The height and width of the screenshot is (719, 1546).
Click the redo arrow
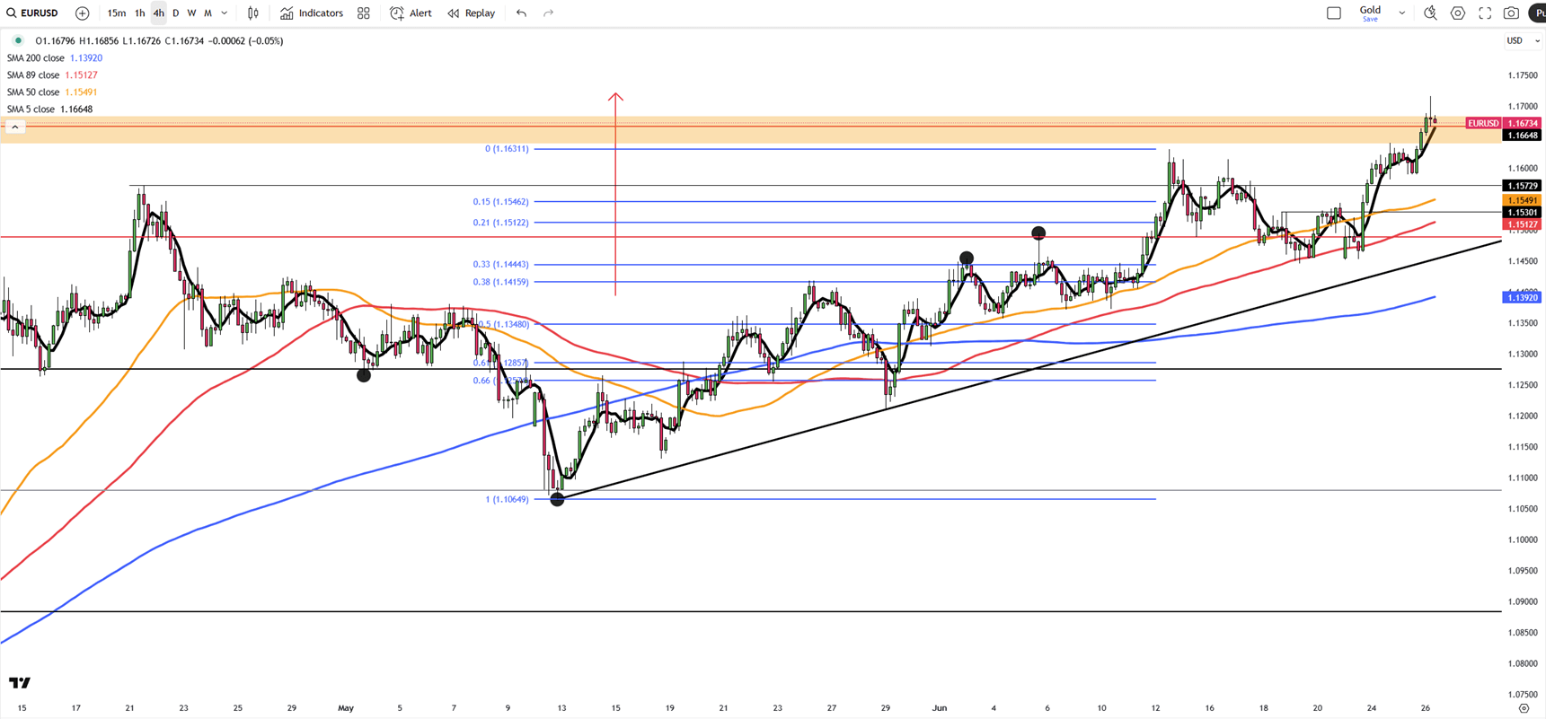[x=548, y=13]
